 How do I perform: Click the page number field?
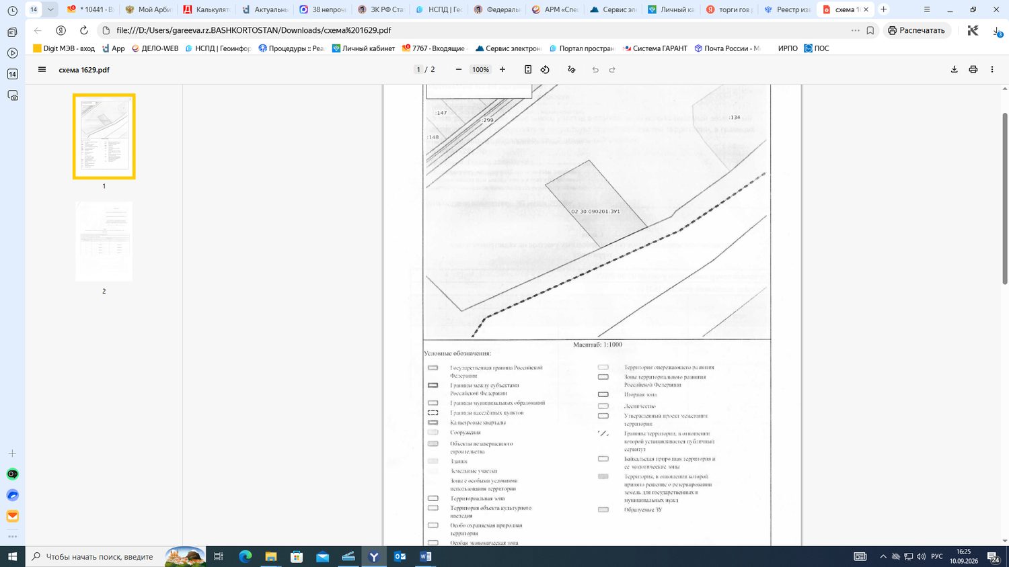click(x=418, y=69)
